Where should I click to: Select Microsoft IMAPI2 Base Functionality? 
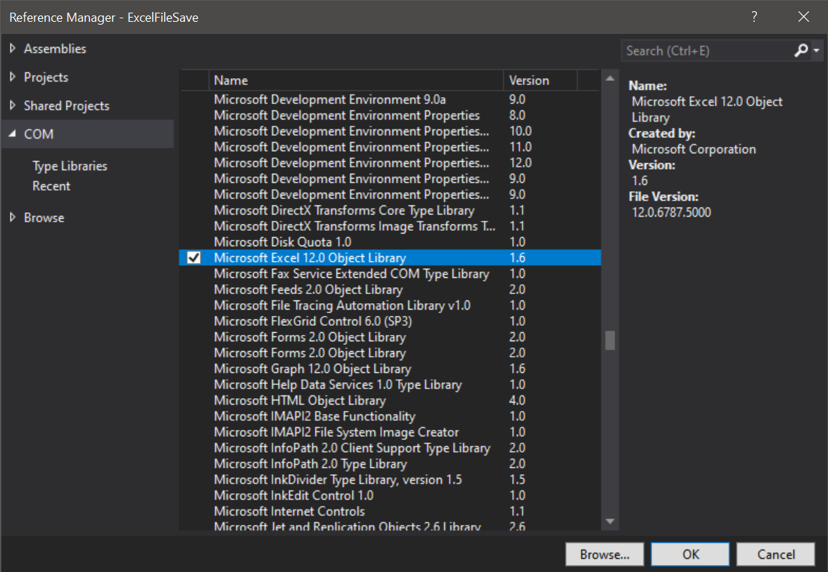390,417
